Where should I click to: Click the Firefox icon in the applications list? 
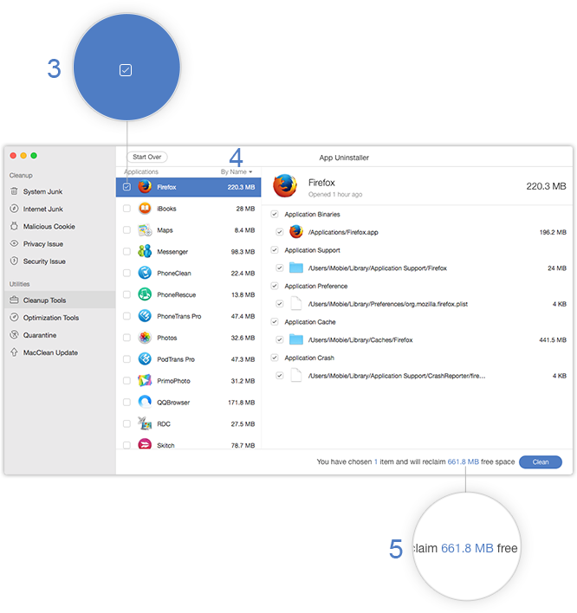(145, 187)
